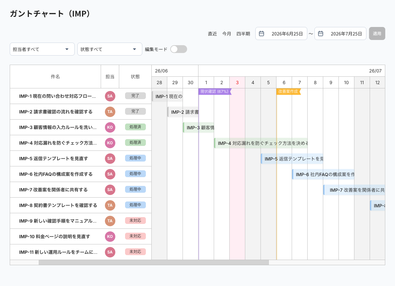Click 処理済 status badge for IMP-4
Screen dimensions: 395x286
[x=135, y=143]
